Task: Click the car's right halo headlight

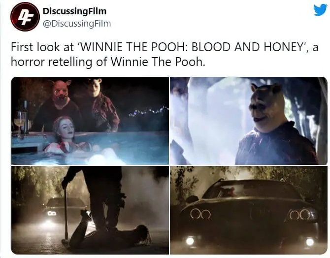Action: point(300,215)
